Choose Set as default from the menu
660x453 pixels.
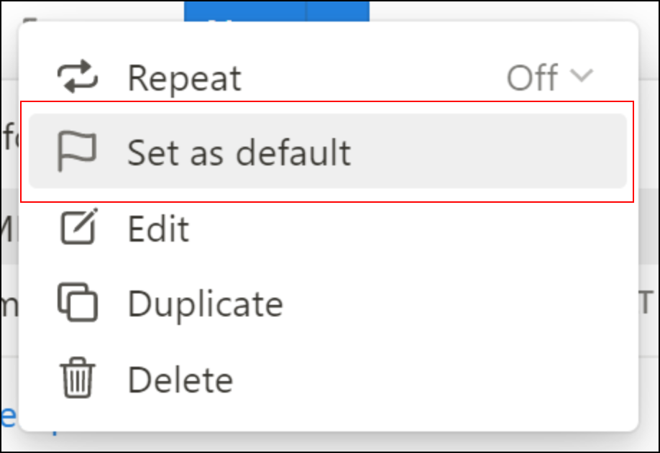click(x=239, y=152)
